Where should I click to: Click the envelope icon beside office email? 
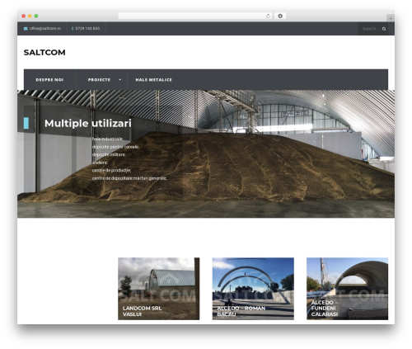coord(26,29)
